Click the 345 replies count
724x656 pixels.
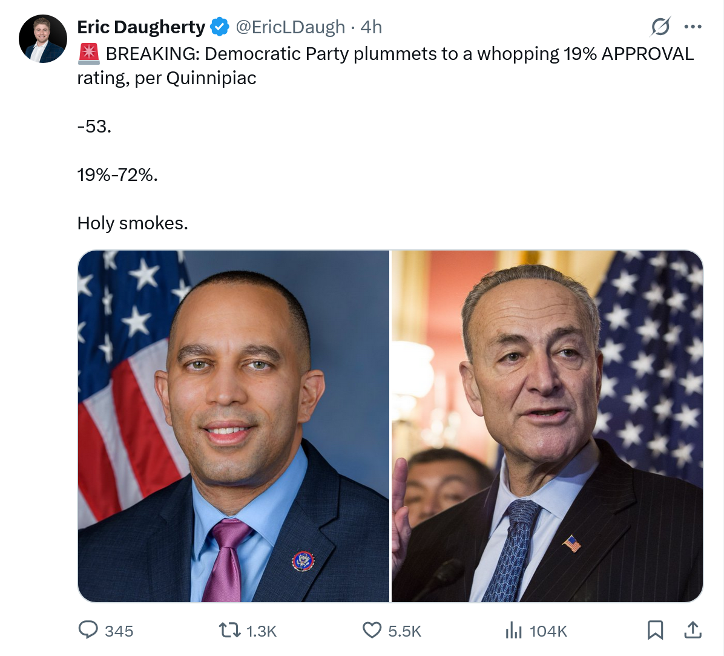pos(119,631)
